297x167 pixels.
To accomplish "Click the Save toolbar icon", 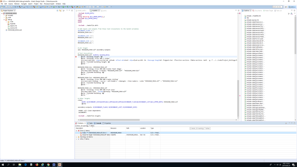I will [6, 7].
